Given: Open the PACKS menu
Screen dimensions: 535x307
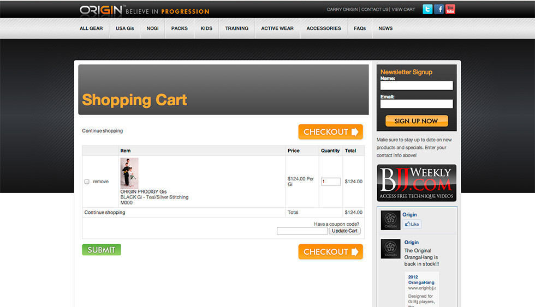Looking at the screenshot, I should (x=180, y=28).
